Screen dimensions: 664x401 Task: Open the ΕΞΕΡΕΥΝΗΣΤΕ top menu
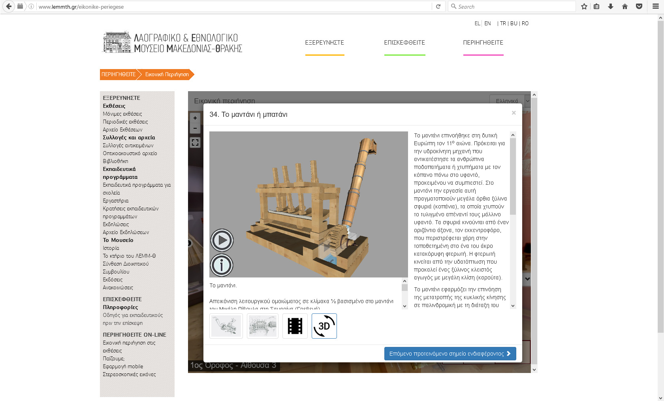pos(324,43)
